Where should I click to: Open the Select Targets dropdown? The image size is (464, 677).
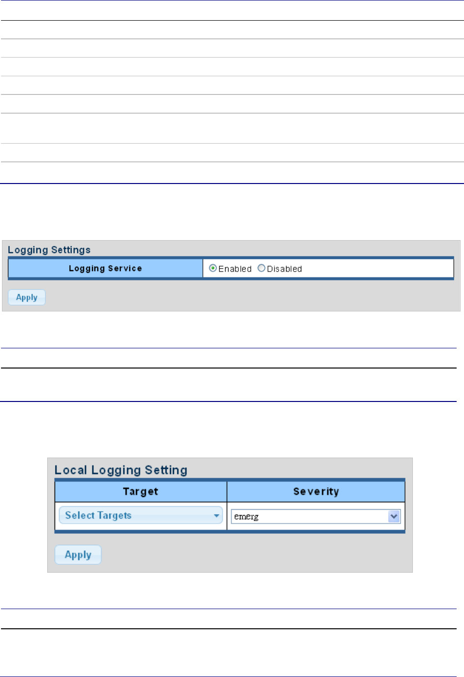141,515
